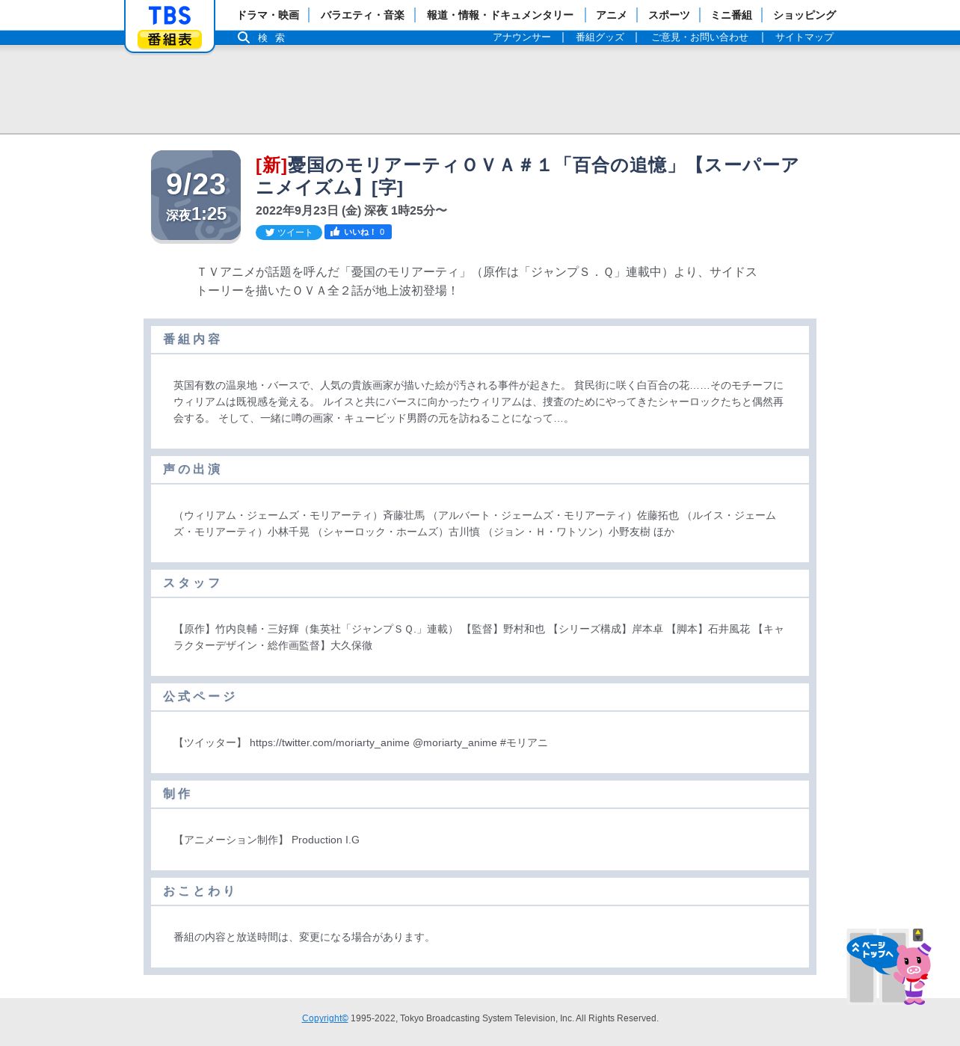Click the スタッフ section header
The image size is (960, 1046).
[x=480, y=583]
